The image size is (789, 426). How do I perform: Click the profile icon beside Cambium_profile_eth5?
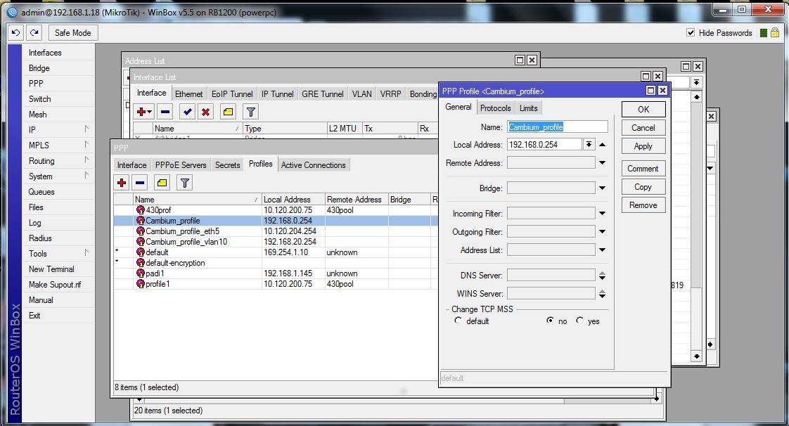(x=141, y=231)
